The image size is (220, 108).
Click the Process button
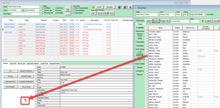(109, 7)
